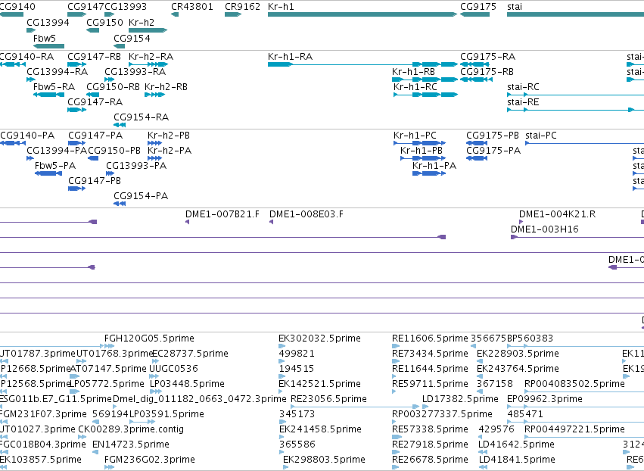This screenshot has height=471, width=644.
Task: Click the Fbw5 gene label
Action: (45, 38)
